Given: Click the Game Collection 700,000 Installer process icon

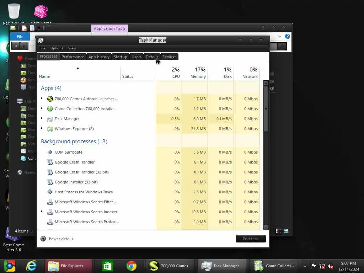Looking at the screenshot, I should (50, 109).
